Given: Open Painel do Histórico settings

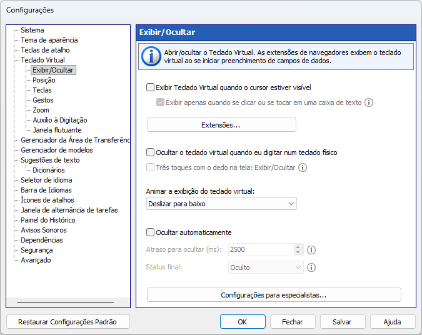Looking at the screenshot, I should 48,220.
